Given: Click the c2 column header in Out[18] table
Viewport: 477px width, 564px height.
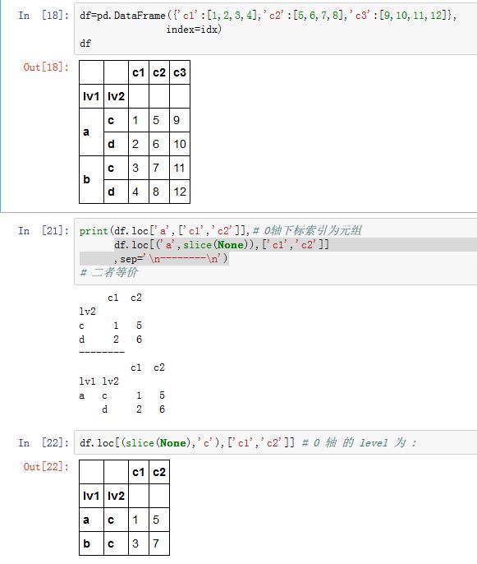Looking at the screenshot, I should tap(159, 72).
